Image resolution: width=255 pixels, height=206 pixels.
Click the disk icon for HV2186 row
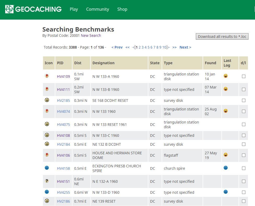(x=47, y=201)
